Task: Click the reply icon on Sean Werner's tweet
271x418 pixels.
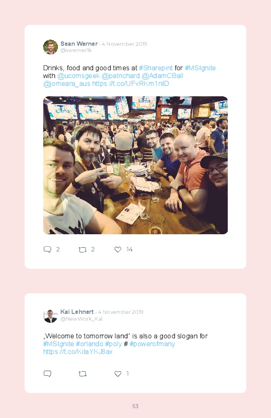Action: tap(47, 249)
